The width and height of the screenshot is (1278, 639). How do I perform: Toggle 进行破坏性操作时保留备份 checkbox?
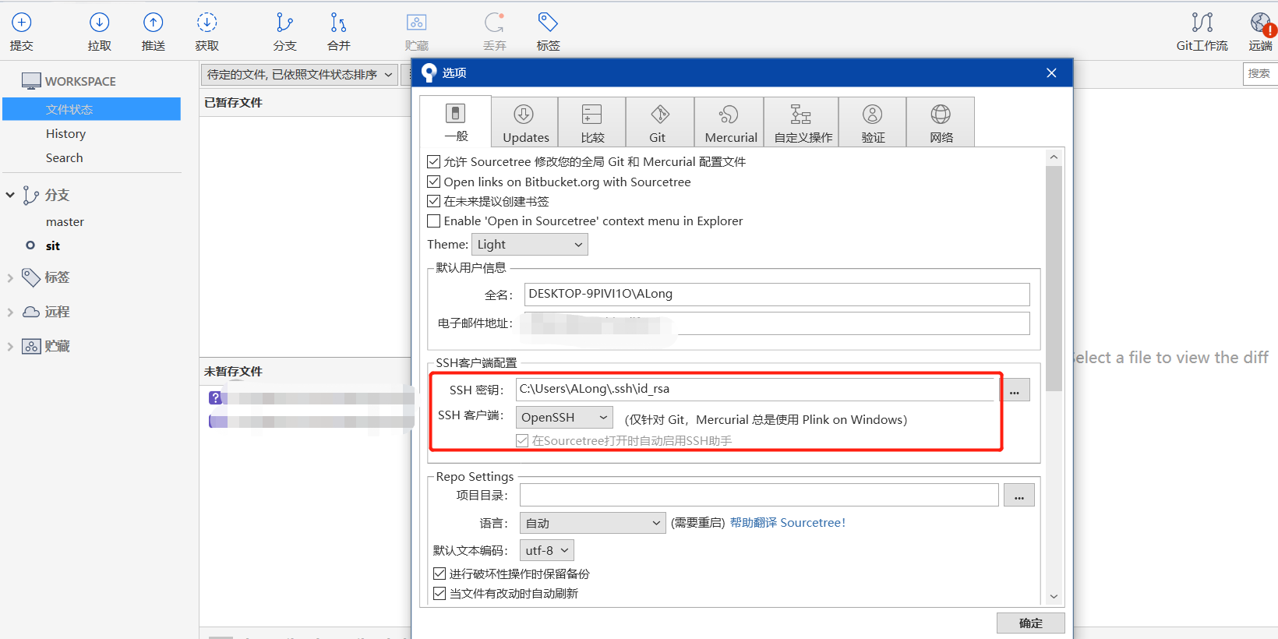440,574
